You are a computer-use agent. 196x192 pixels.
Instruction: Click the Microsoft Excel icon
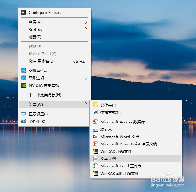click(95, 166)
